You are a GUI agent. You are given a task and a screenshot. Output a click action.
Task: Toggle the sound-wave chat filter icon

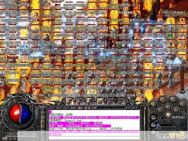coord(43,113)
